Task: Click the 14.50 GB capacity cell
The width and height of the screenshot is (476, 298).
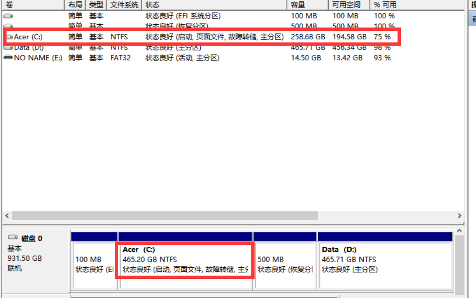Action: click(305, 58)
